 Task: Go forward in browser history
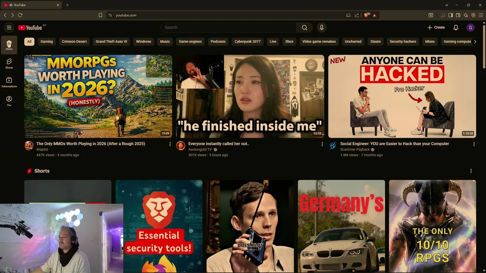point(12,15)
